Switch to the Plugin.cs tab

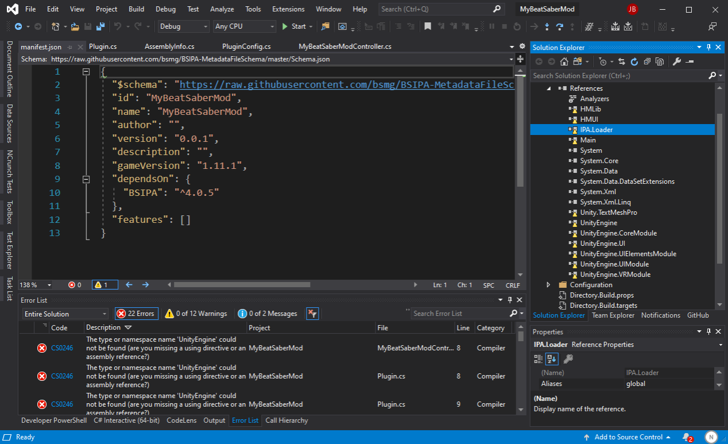102,47
